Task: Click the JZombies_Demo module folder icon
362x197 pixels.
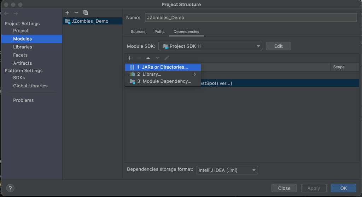Action: pos(68,21)
